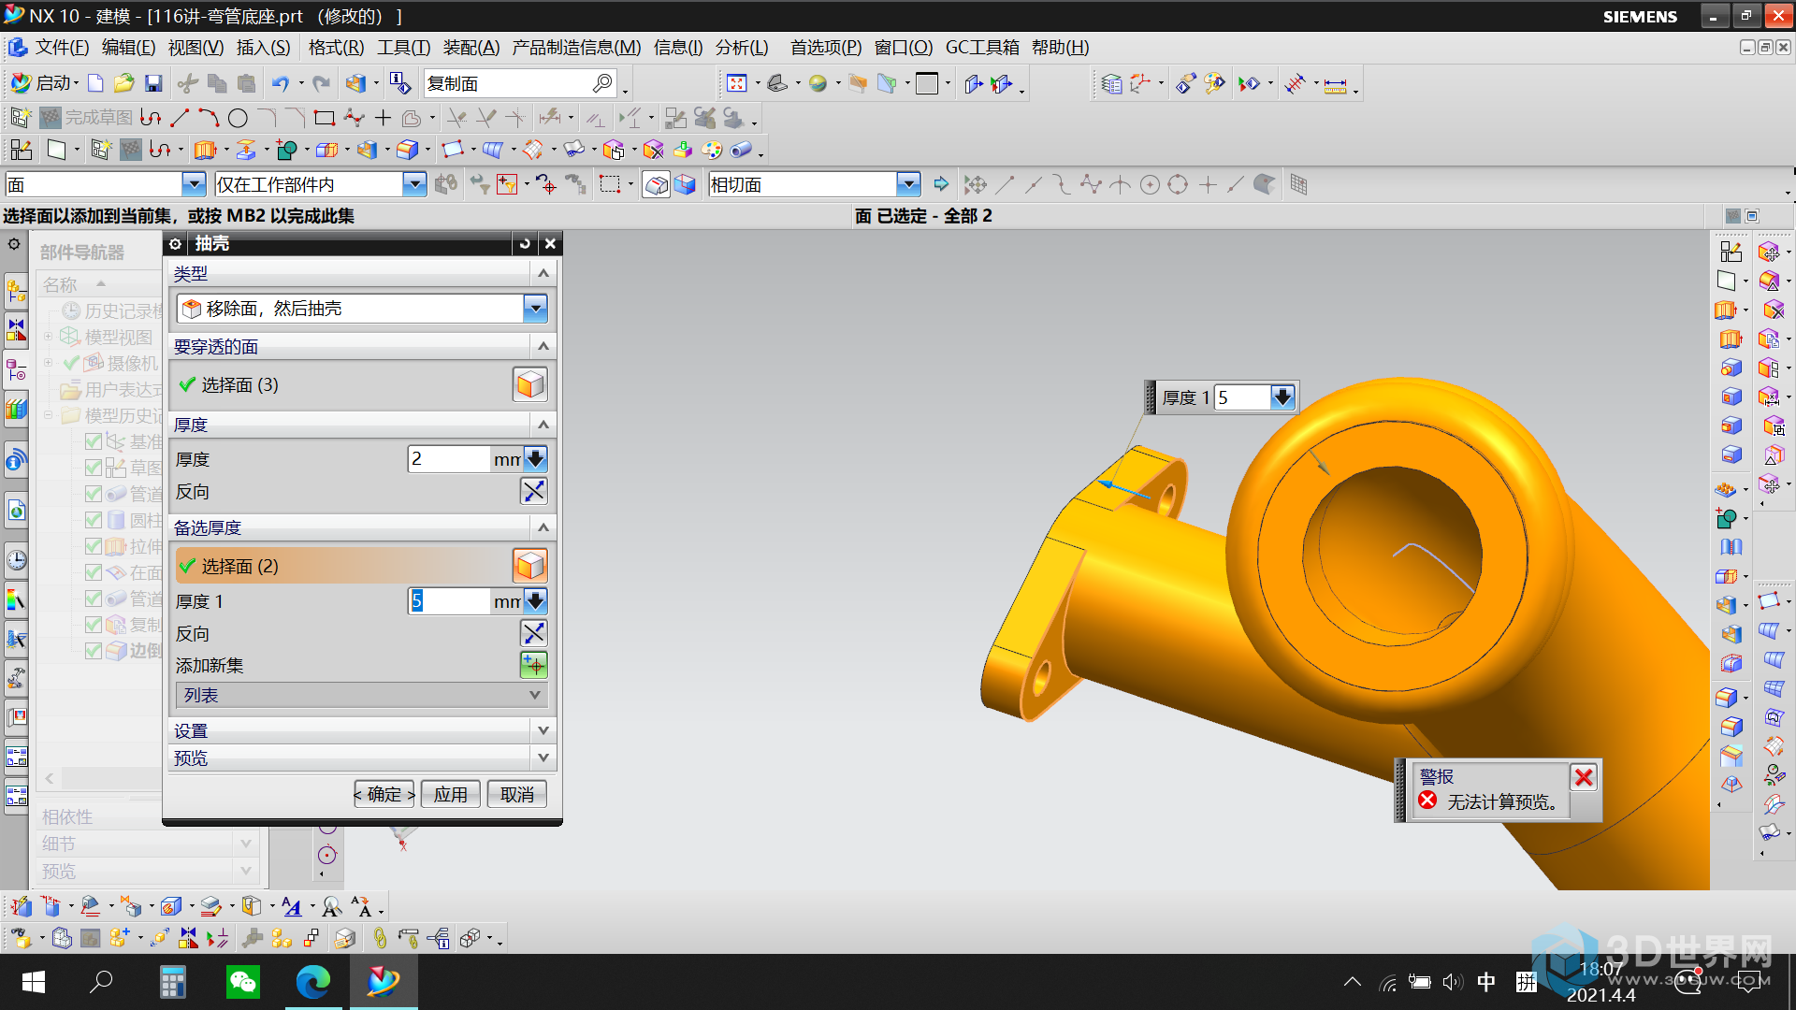1796x1010 pixels.
Task: Toggle checkbox for 圆柱 feature
Action: click(94, 520)
